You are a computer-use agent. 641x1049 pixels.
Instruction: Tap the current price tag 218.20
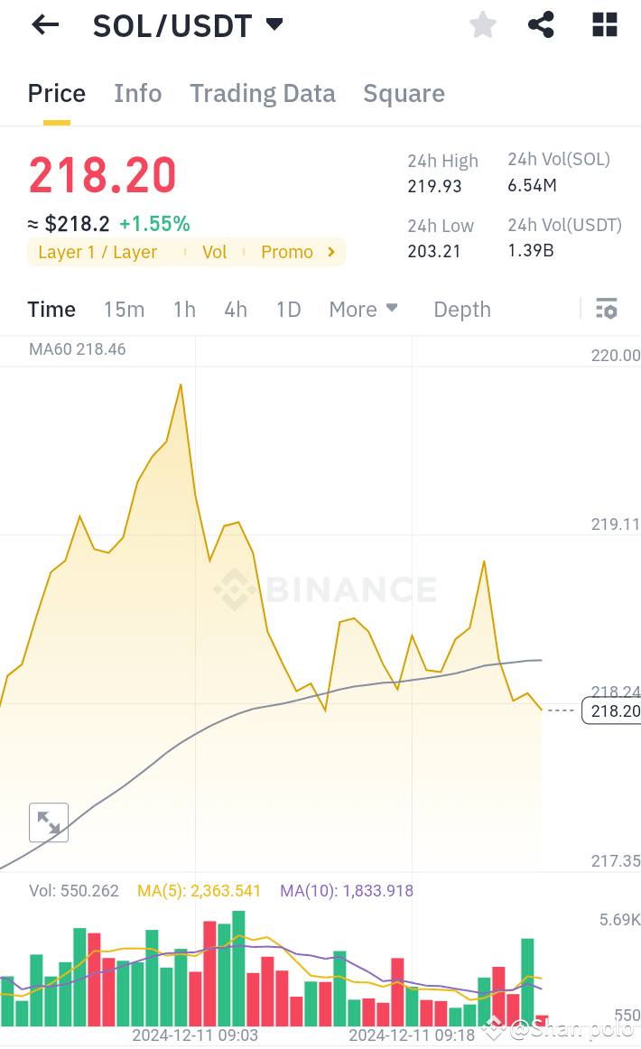tap(616, 711)
